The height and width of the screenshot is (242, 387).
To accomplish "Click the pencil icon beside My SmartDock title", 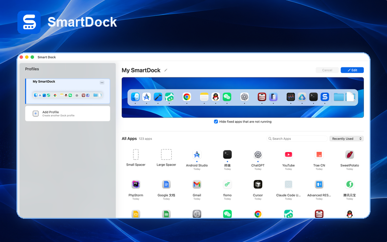I will pos(166,70).
